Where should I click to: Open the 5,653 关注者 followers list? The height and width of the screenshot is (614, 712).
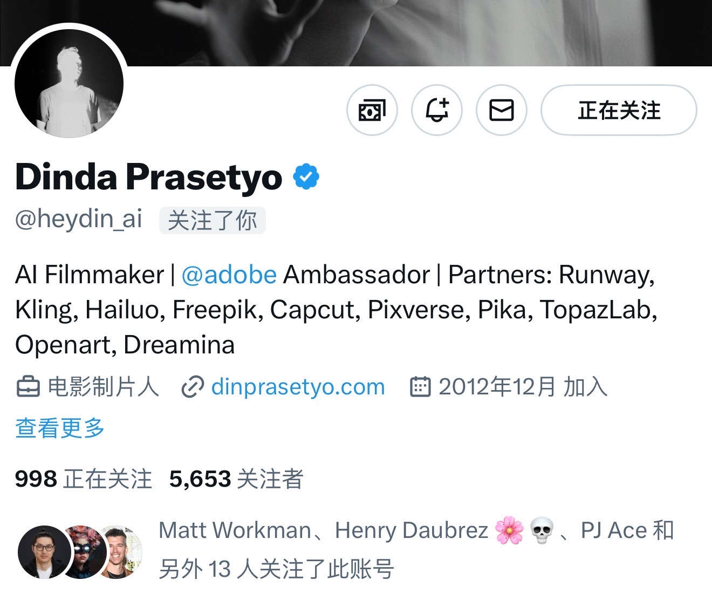[x=236, y=479]
